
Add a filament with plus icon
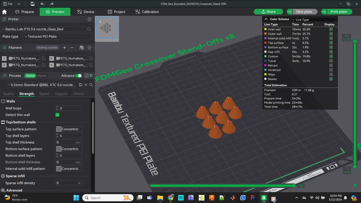click(65, 48)
